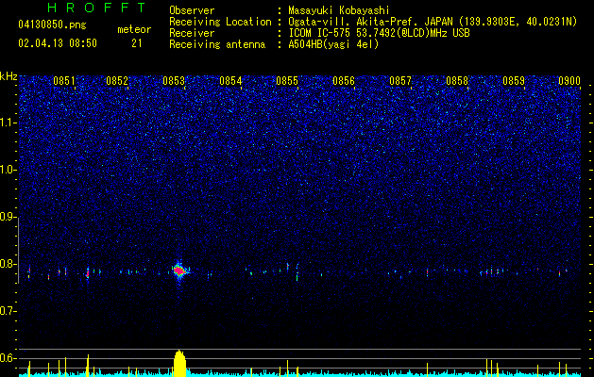The width and height of the screenshot is (594, 377).
Task: Click the 0855 time marker
Action: [287, 81]
